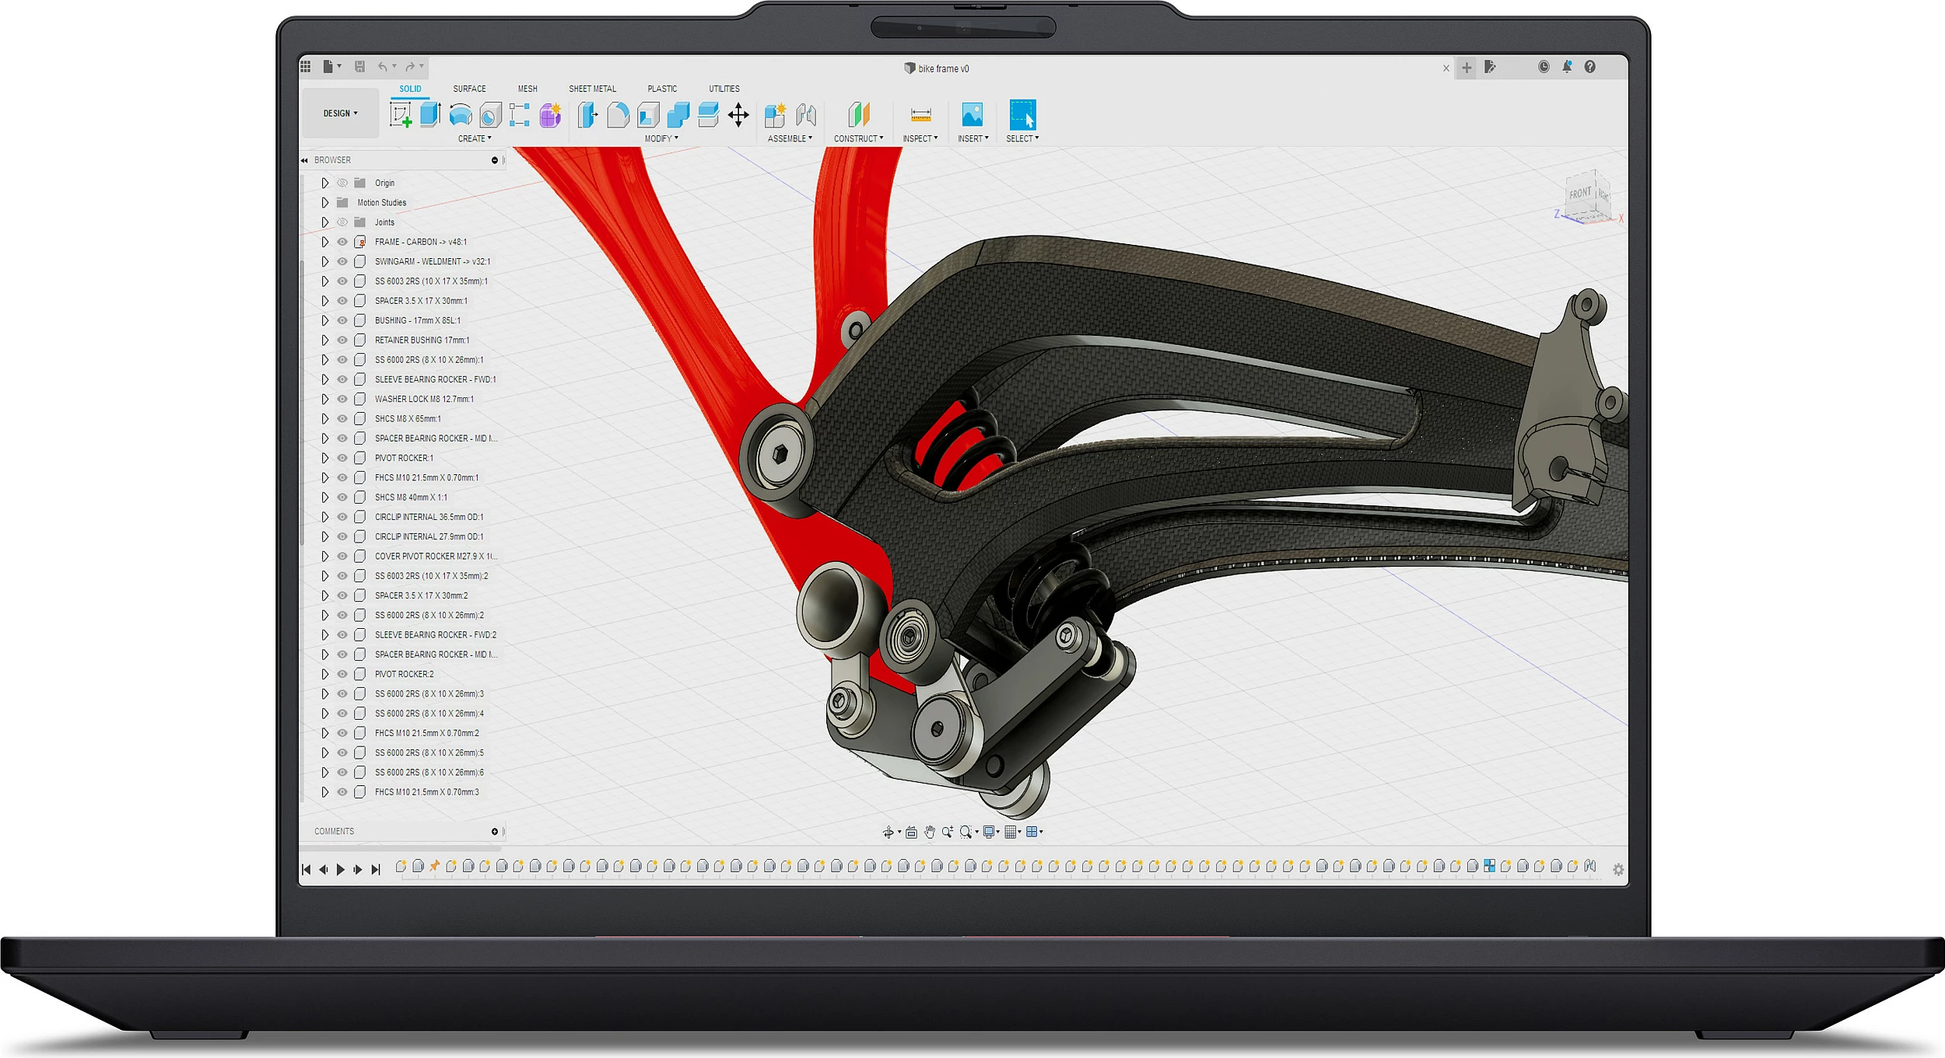Open the DESIGN workspace dropdown
The image size is (1945, 1058).
(x=341, y=113)
